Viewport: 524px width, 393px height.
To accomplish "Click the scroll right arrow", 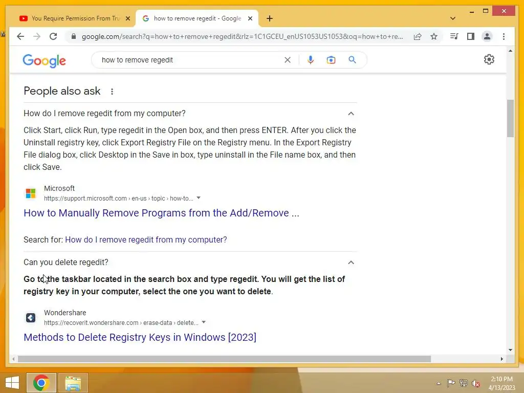I will [x=501, y=359].
